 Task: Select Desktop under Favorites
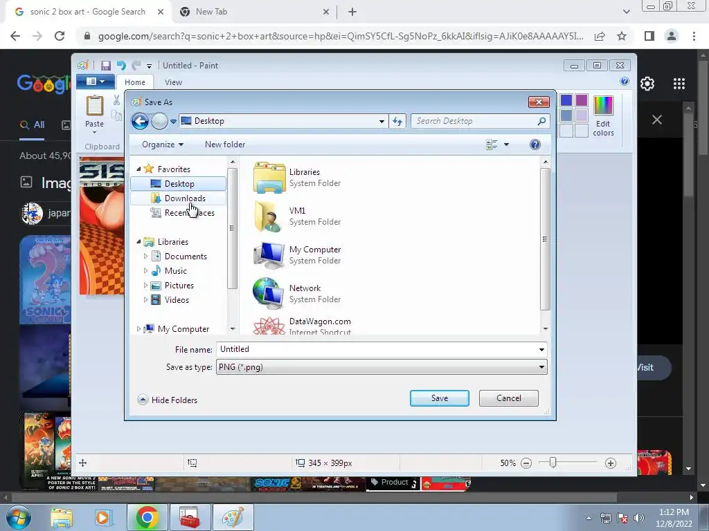178,184
